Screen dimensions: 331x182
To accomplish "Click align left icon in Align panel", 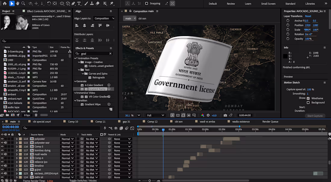I will pos(77,26).
